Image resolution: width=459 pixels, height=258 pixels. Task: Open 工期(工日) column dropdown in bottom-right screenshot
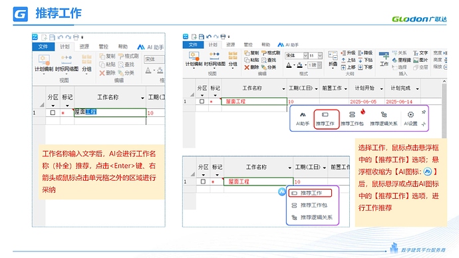point(325,168)
